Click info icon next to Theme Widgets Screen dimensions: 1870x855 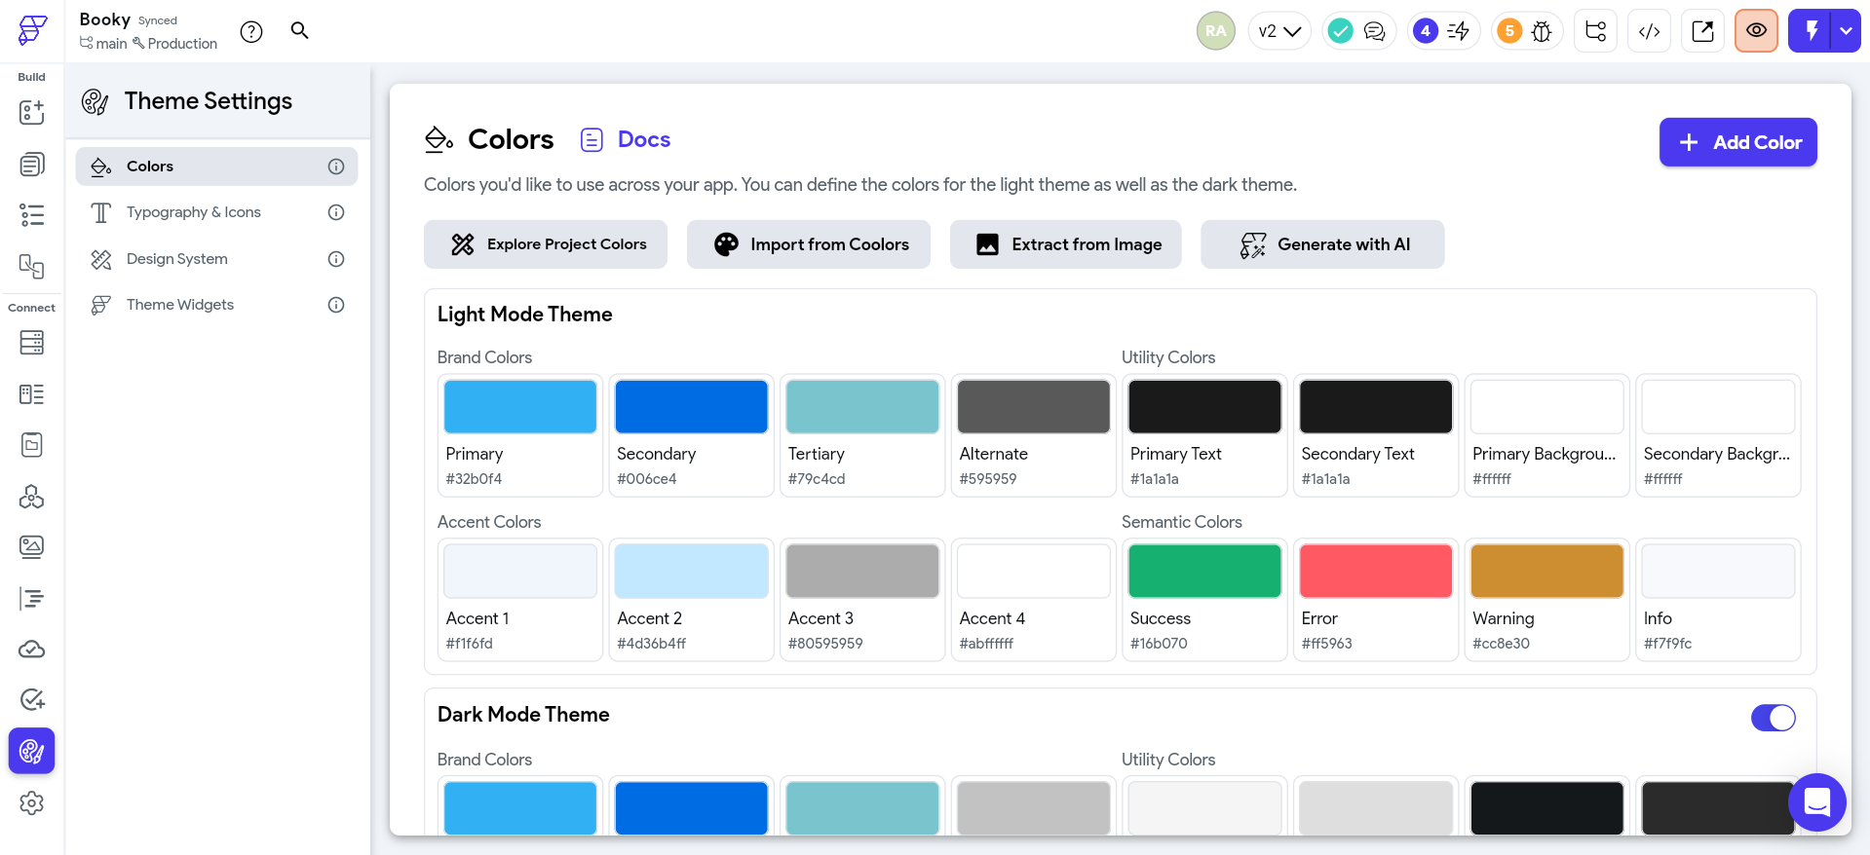[336, 305]
